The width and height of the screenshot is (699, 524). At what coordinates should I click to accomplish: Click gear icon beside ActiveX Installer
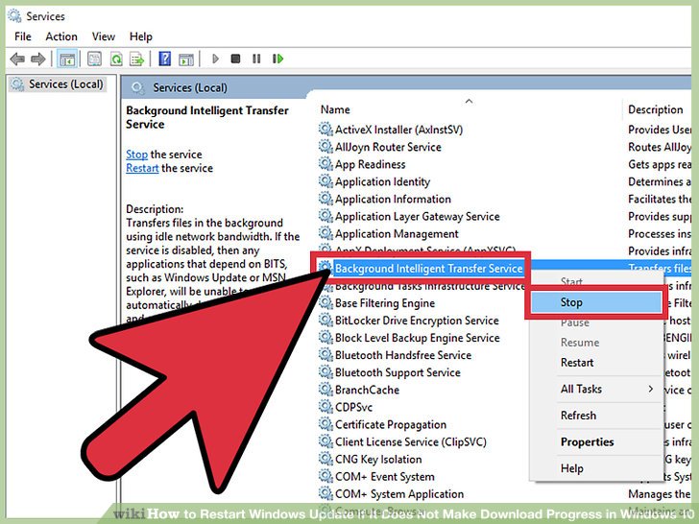tap(325, 130)
